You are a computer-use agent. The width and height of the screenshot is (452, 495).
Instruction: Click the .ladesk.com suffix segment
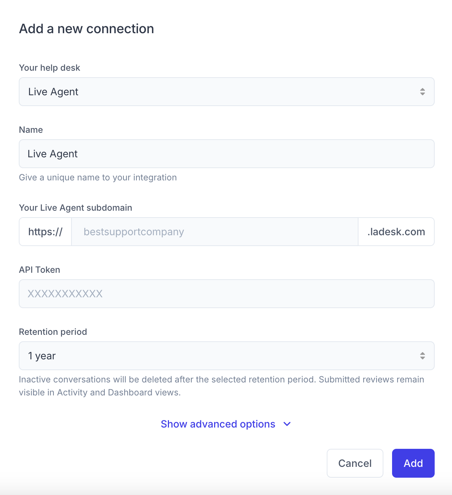point(396,232)
